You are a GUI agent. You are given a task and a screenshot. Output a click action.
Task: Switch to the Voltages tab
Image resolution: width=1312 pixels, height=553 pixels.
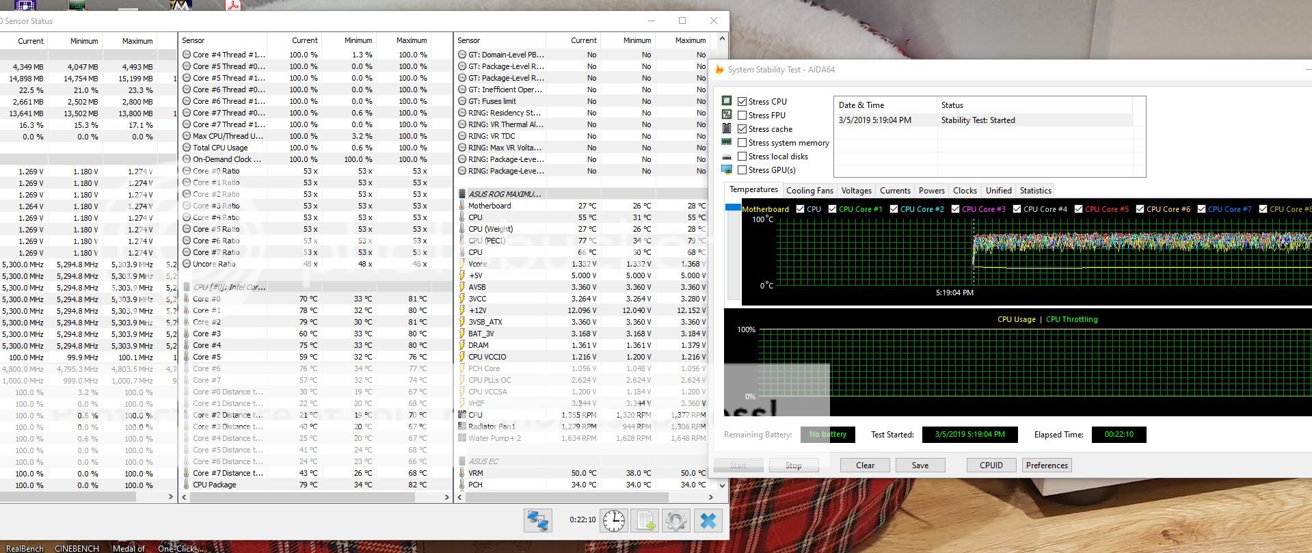(x=856, y=191)
